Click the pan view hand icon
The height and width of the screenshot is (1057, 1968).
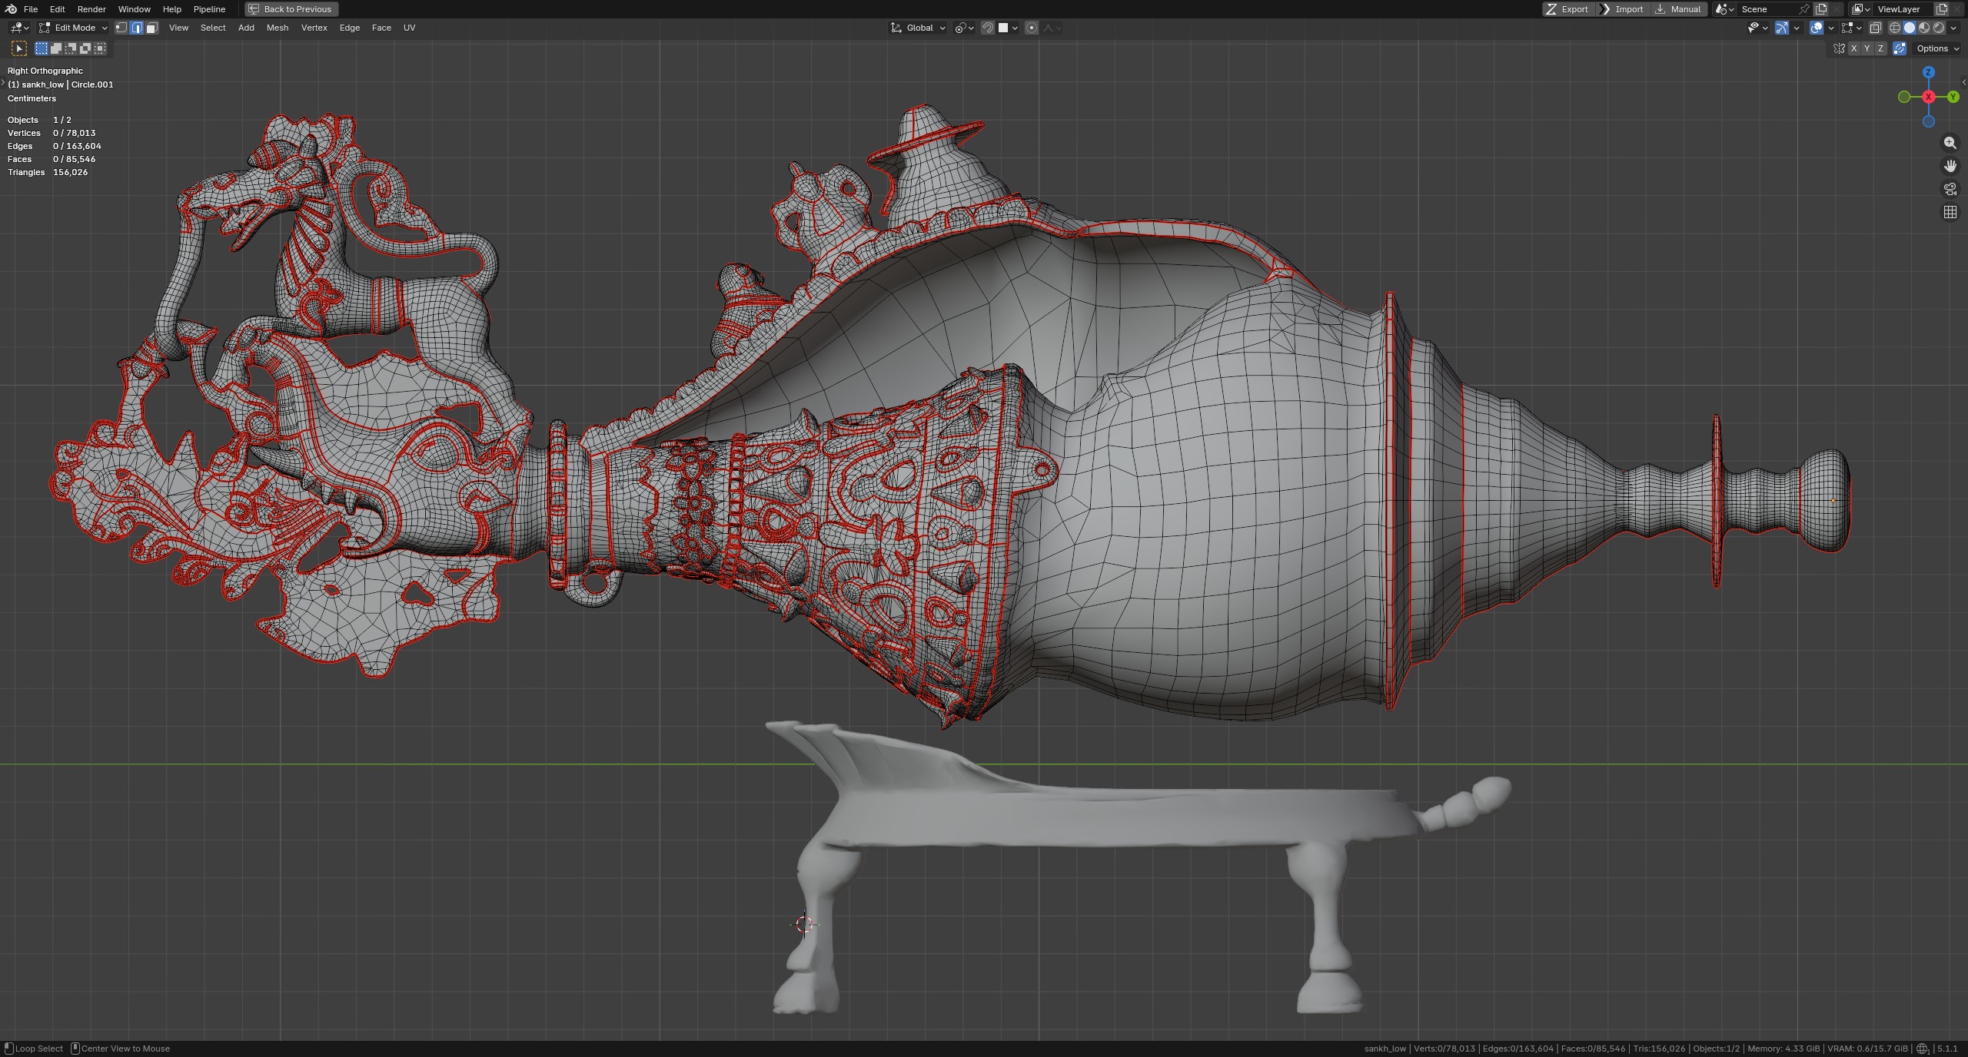pyautogui.click(x=1950, y=166)
